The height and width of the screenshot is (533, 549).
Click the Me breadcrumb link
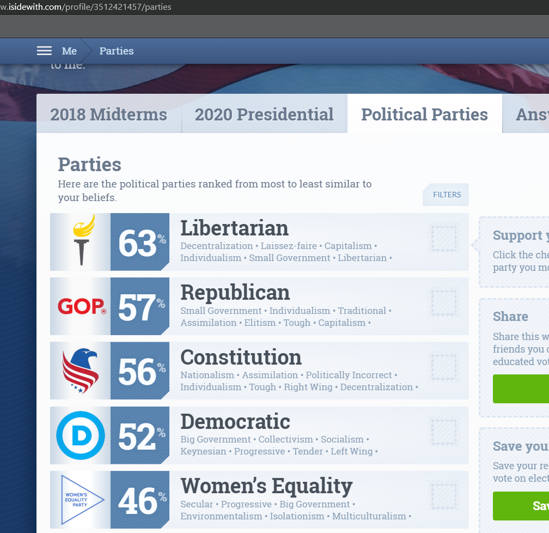(x=69, y=51)
